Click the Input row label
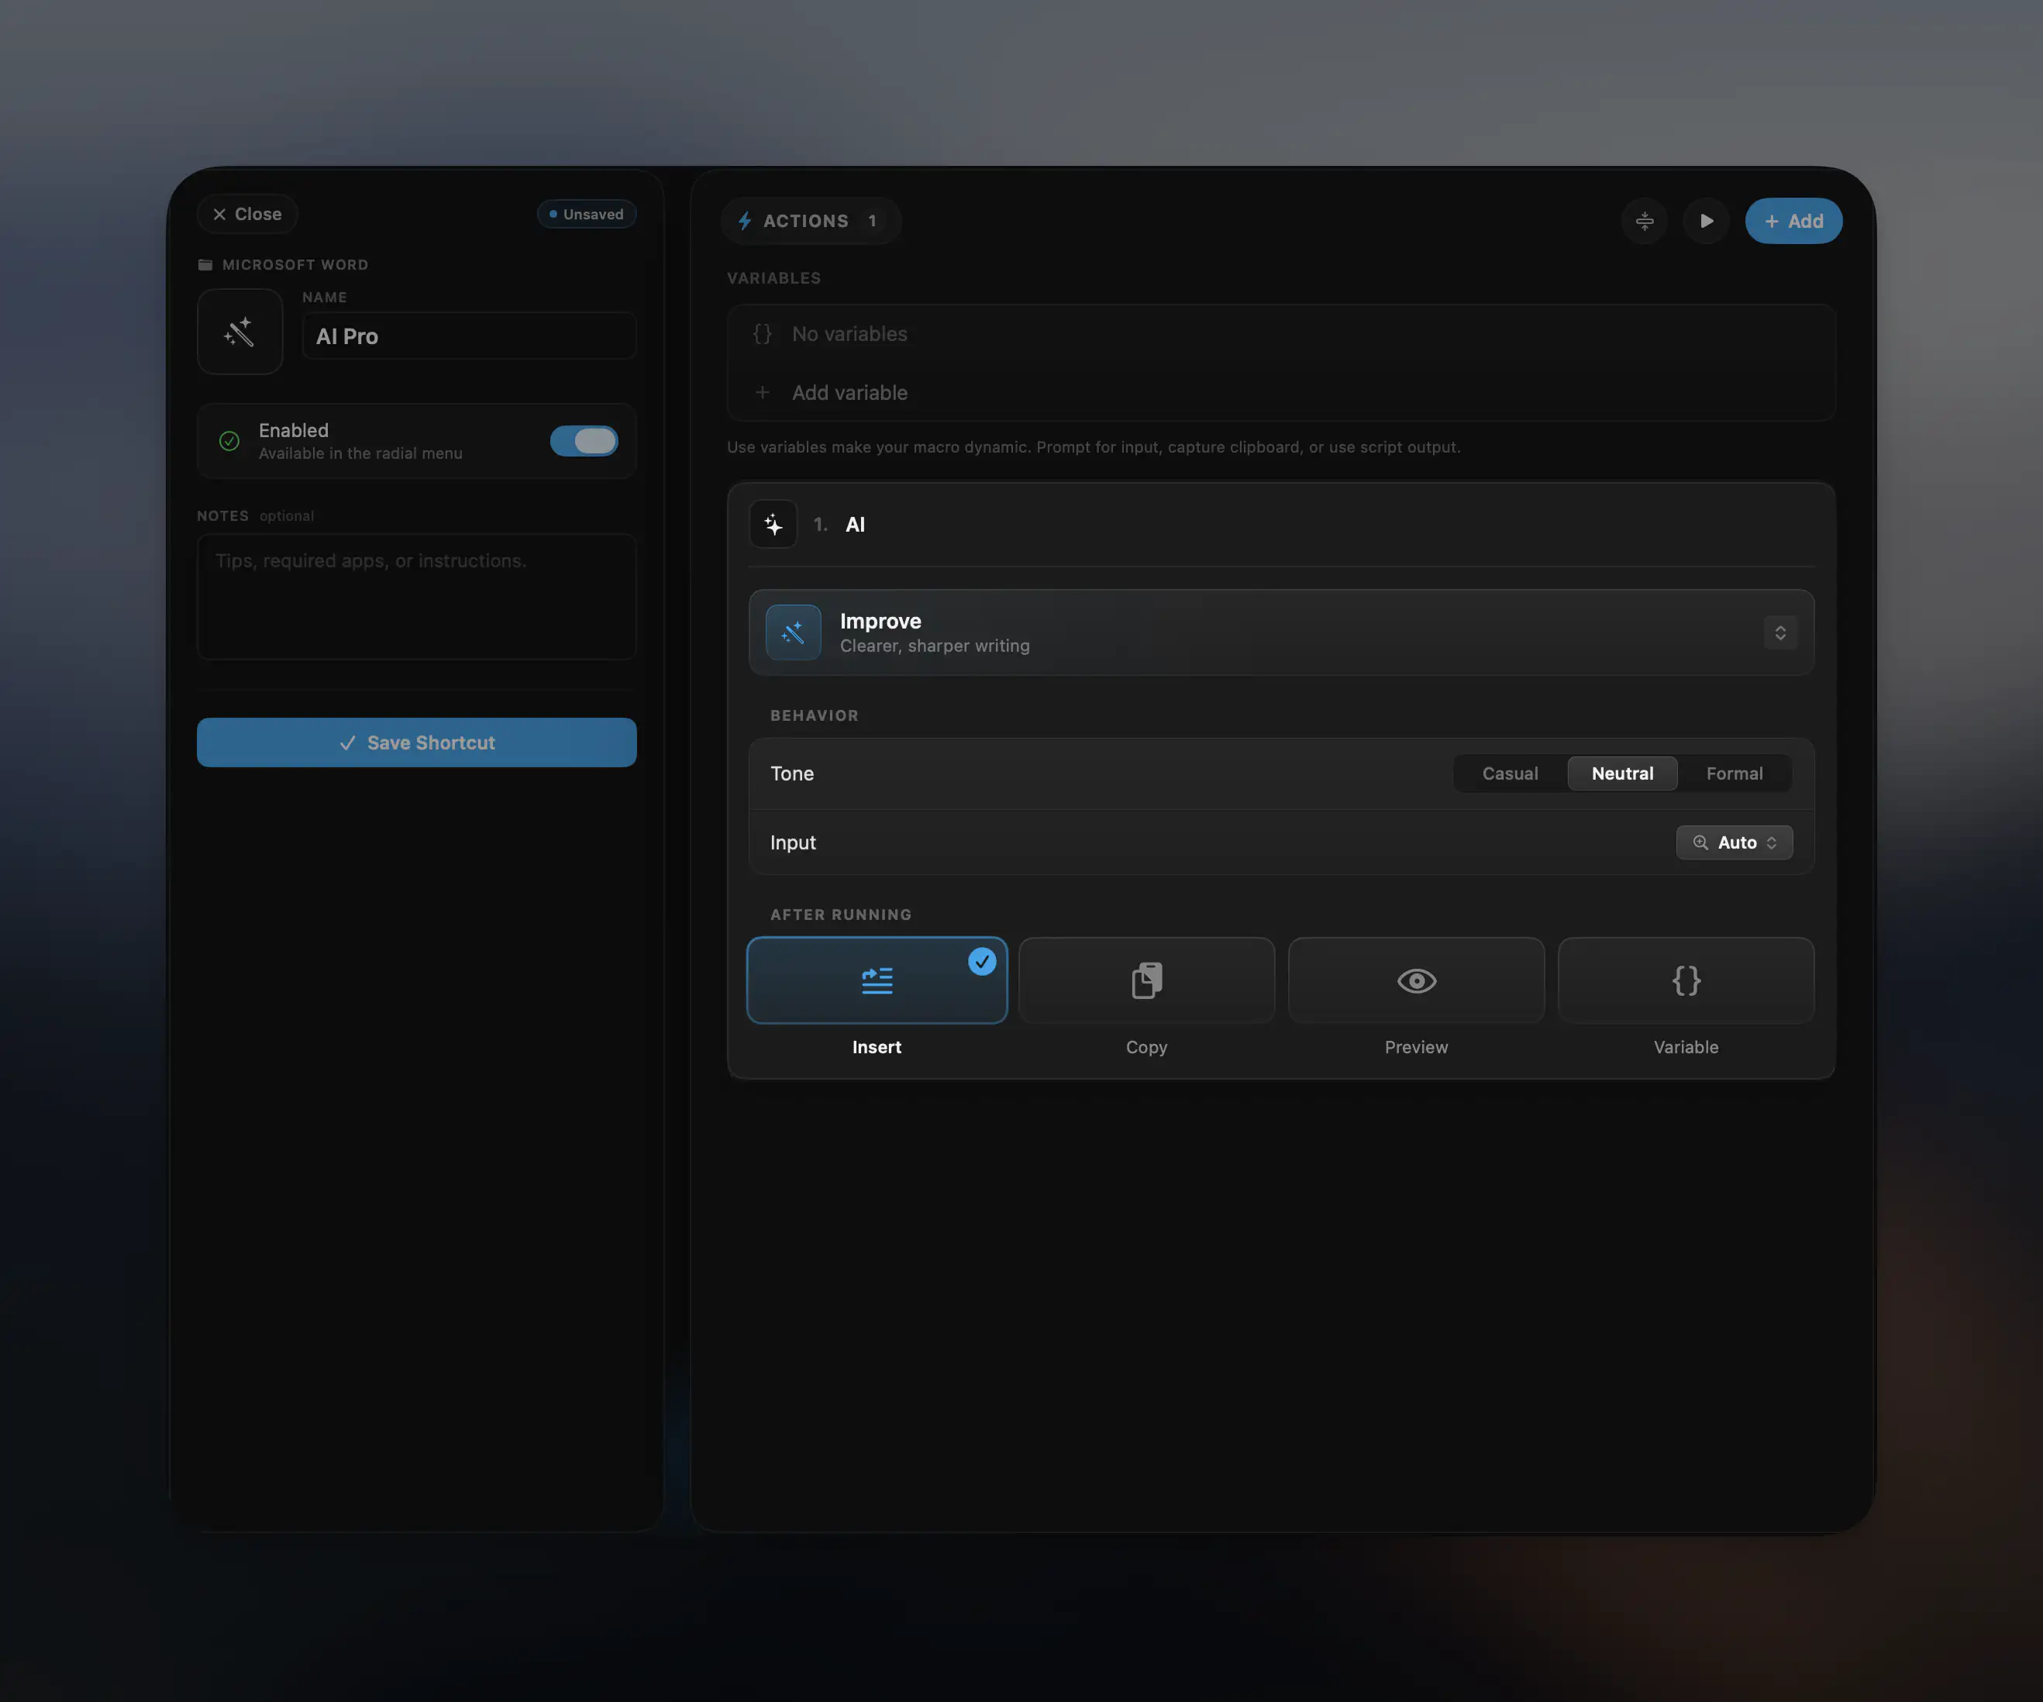Screen dimensions: 2043x1702 tap(793, 842)
